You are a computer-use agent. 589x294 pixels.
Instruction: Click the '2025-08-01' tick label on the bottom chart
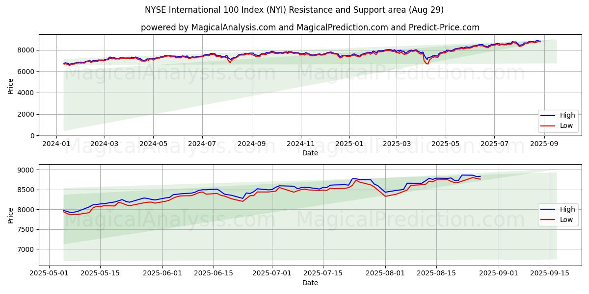(385, 274)
